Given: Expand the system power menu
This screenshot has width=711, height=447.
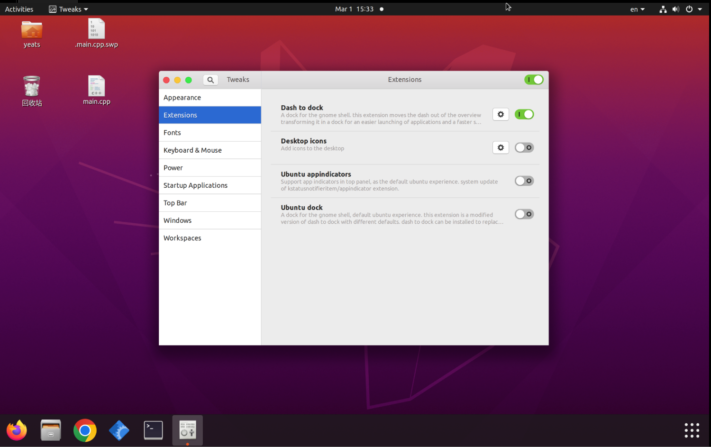Looking at the screenshot, I should [x=689, y=9].
